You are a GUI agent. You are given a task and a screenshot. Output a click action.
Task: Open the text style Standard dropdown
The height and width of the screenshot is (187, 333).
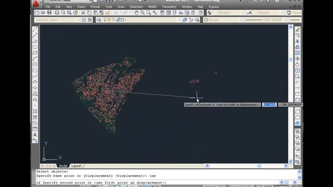pos(242,12)
